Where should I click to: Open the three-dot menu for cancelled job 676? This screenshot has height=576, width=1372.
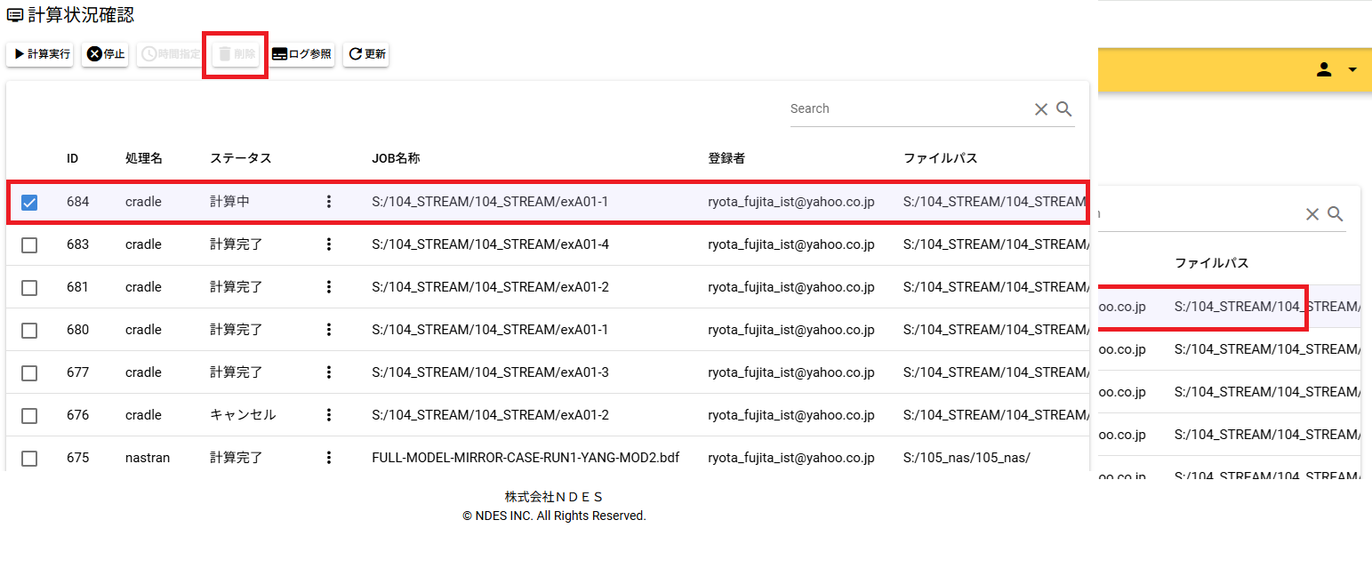328,415
